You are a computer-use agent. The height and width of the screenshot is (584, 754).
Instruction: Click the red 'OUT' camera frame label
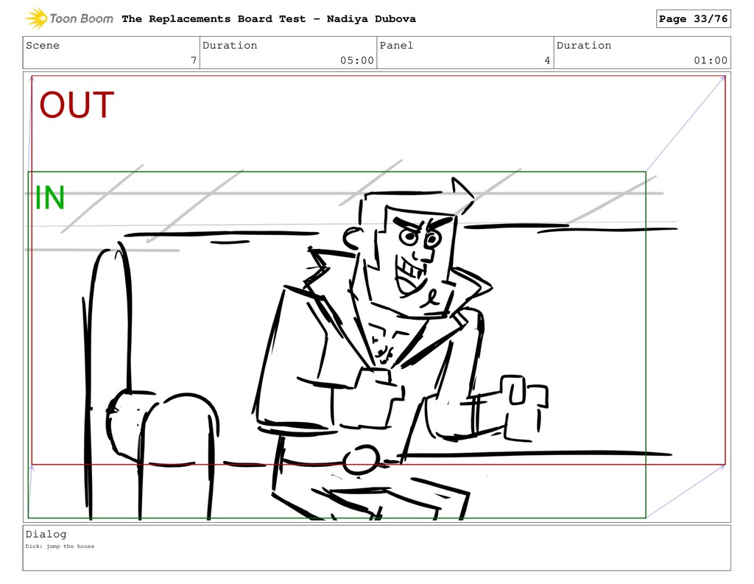[77, 105]
